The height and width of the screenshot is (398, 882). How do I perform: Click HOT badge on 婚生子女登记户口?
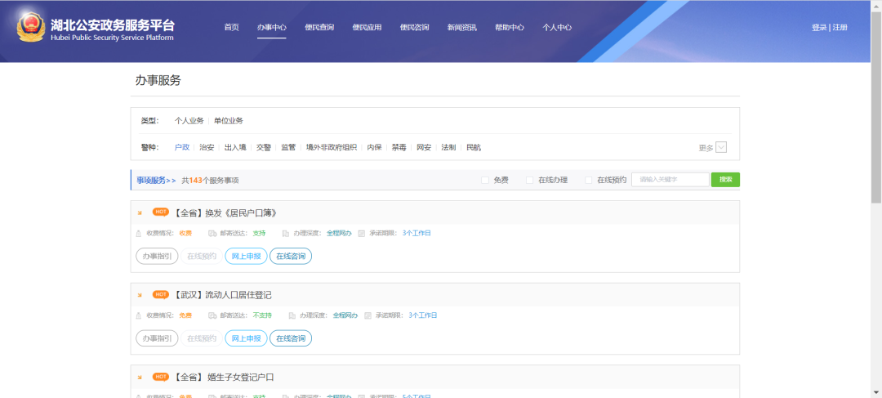[x=161, y=377]
